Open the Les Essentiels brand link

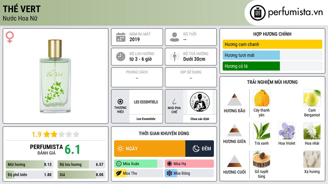tap(146, 119)
